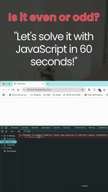
Task: Switch to the Performance tab
Action: [x=80, y=127]
